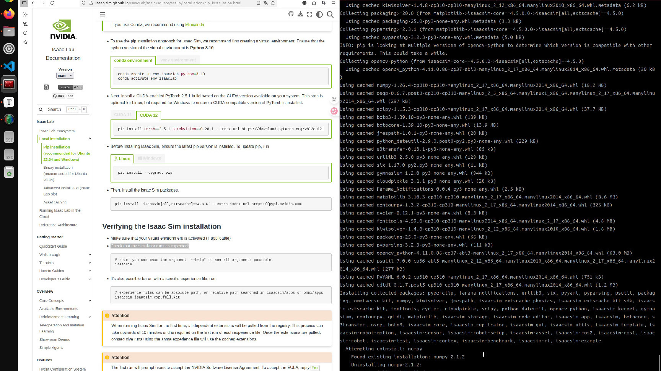Reload the Isaac Lab documentation page
Image resolution: width=661 pixels, height=371 pixels.
pos(52,3)
